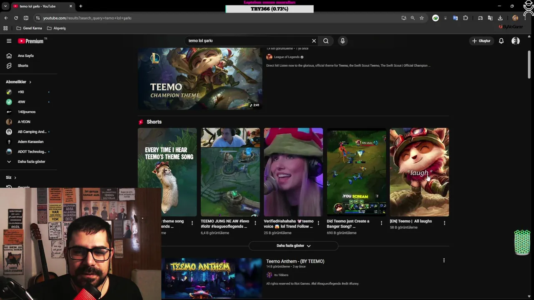The height and width of the screenshot is (300, 534).
Task: Reload the current page
Action: tap(16, 18)
